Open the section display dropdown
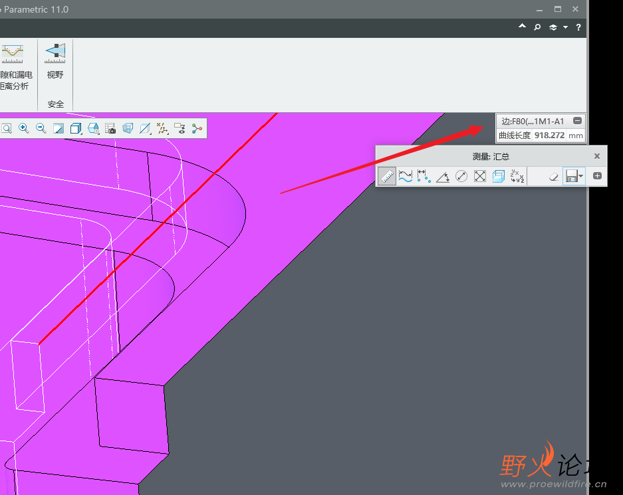The width and height of the screenshot is (623, 495). [x=145, y=128]
